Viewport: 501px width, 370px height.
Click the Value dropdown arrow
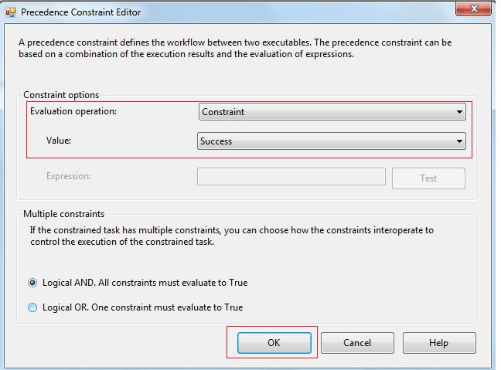tap(460, 141)
